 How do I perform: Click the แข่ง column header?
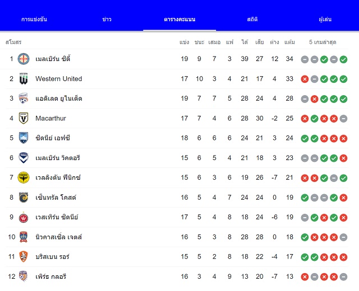[x=185, y=43]
